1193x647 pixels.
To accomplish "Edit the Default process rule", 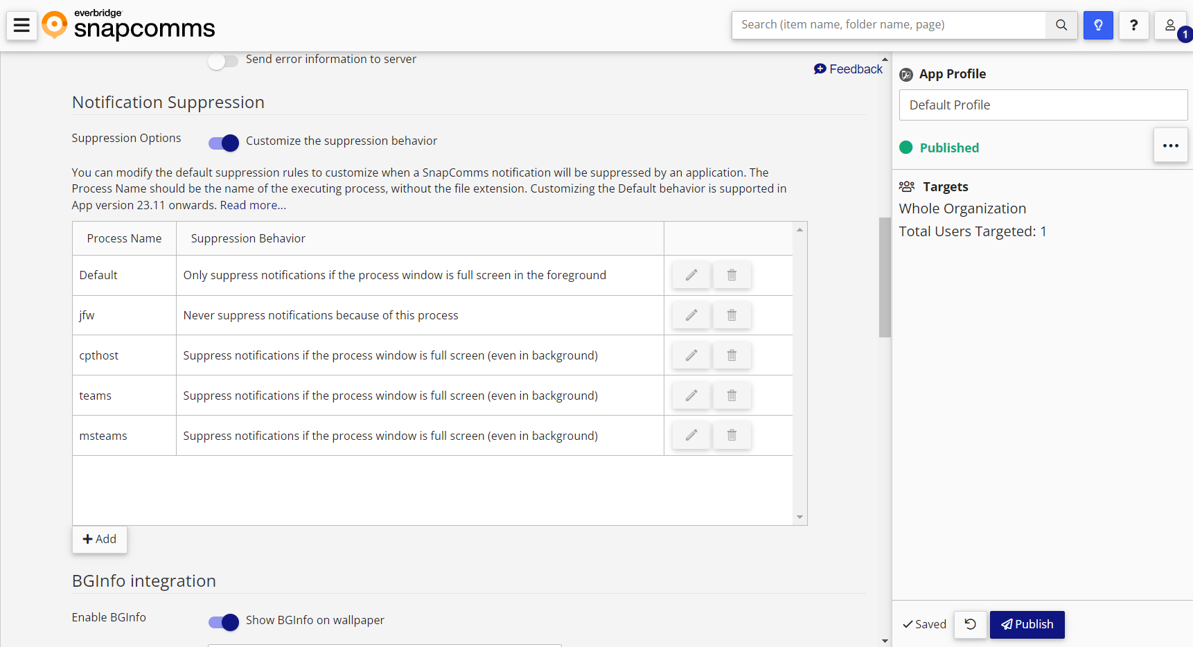I will tap(691, 275).
